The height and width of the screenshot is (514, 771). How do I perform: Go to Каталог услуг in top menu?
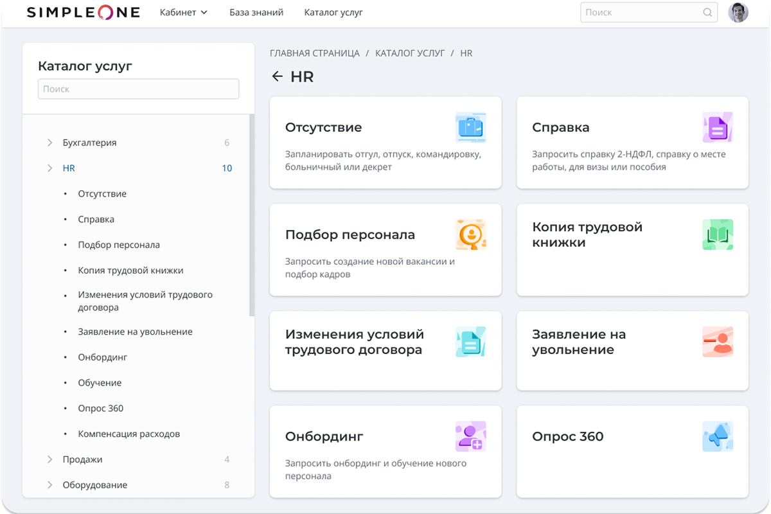[x=333, y=12]
